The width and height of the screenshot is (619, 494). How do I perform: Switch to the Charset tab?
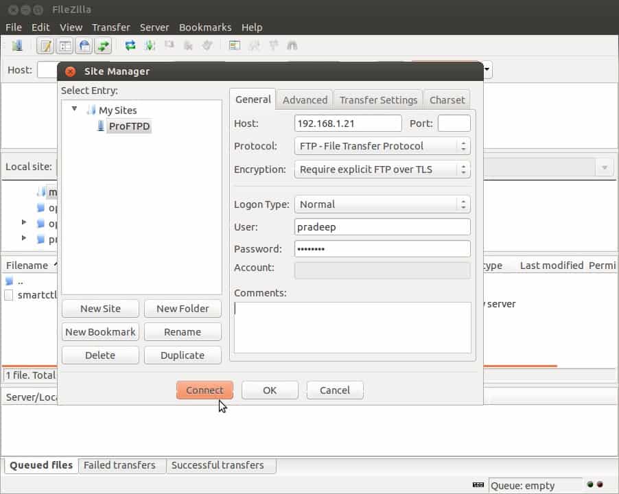pyautogui.click(x=447, y=100)
